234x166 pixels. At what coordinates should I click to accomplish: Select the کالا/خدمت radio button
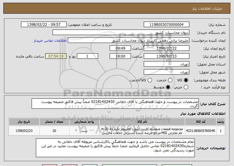point(150,80)
